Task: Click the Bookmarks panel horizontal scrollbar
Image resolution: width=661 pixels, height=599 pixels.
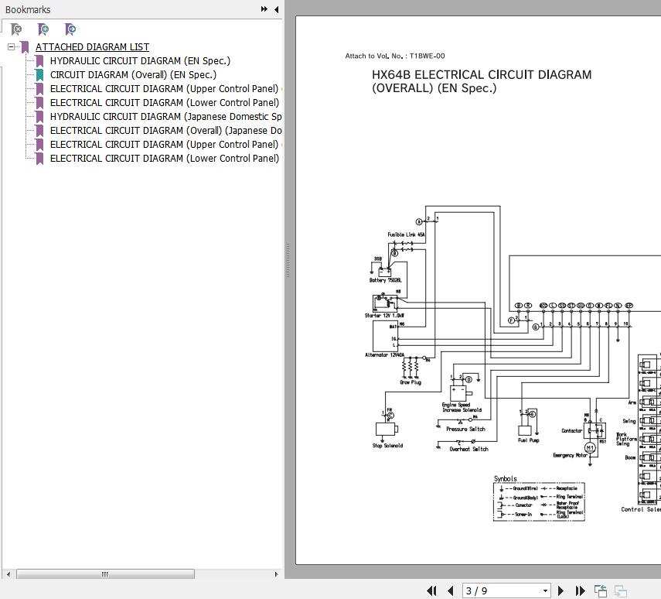Action: point(105,574)
